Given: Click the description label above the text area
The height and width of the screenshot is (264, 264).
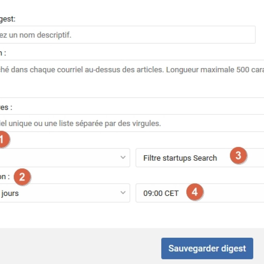Looking at the screenshot, I should coord(3,53).
